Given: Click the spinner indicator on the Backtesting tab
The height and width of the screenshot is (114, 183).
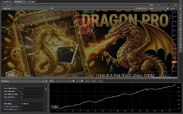Looking at the screenshot, I should pos(24,2).
